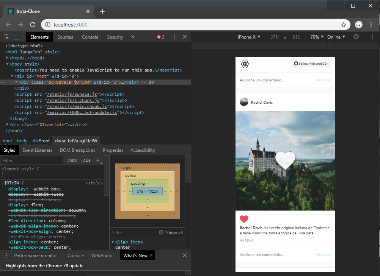Close the What's New drawer tab
This screenshot has height=276, width=380.
151,255
